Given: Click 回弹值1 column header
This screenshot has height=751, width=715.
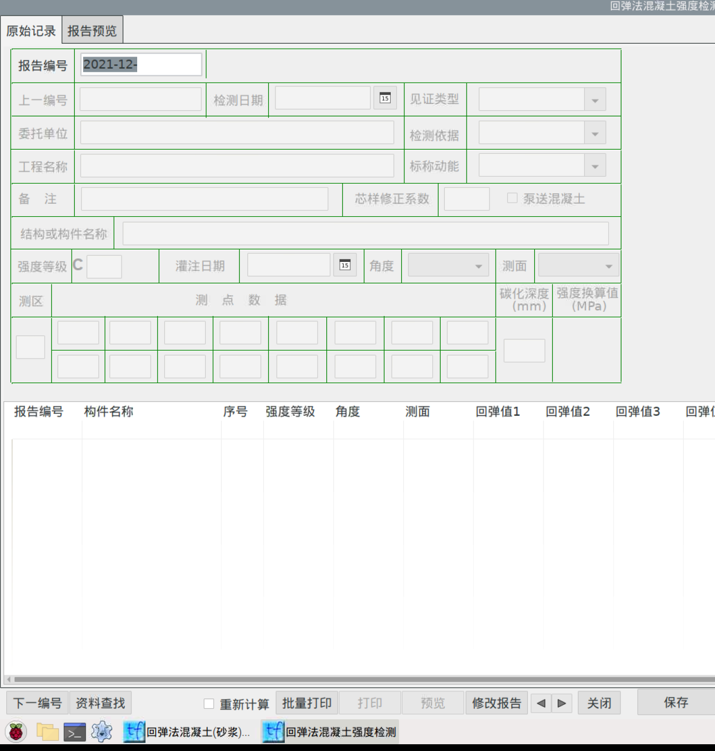Looking at the screenshot, I should pyautogui.click(x=498, y=412).
